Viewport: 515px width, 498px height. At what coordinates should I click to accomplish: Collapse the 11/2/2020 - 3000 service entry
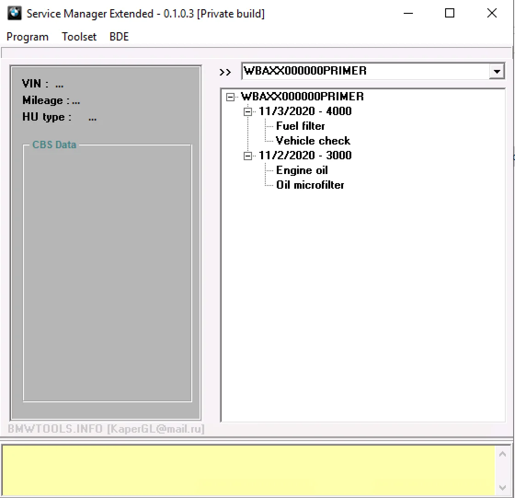(249, 155)
